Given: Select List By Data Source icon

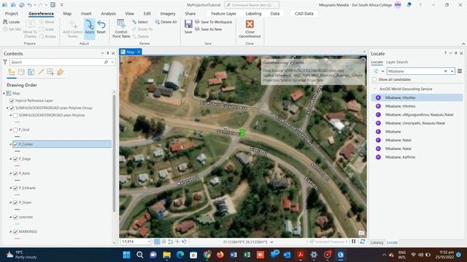Looking at the screenshot, I should [21, 72].
